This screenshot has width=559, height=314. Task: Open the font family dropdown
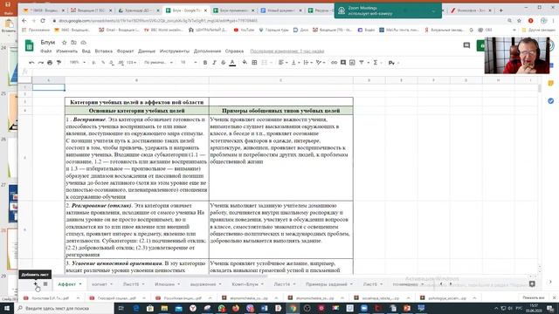(x=159, y=63)
